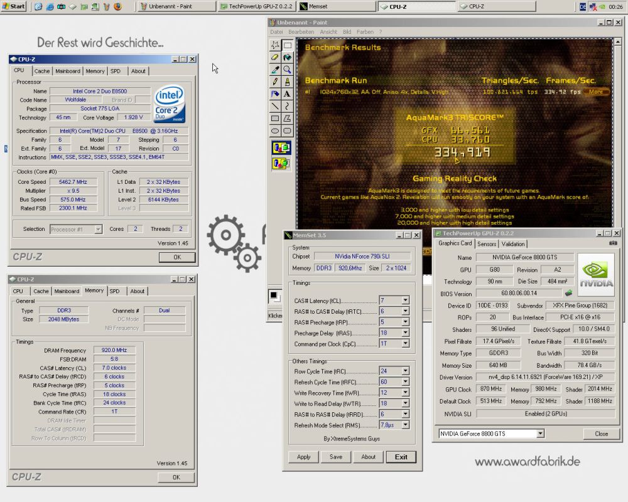Open the SPD tab in bottom CPU-Z window
This screenshot has width=628, height=502.
coord(114,291)
